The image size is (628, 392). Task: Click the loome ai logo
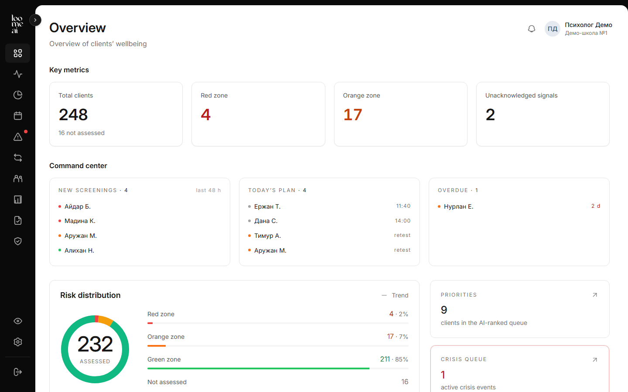click(17, 24)
